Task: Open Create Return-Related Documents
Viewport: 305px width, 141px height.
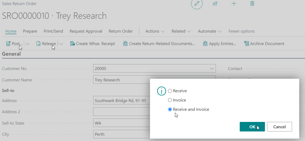Action: coord(159,44)
